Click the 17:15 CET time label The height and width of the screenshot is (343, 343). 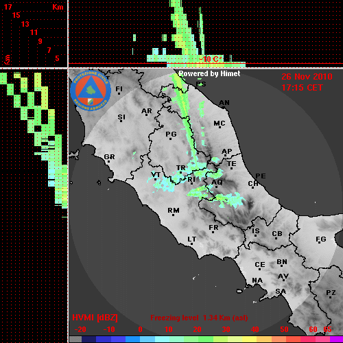pyautogui.click(x=302, y=88)
